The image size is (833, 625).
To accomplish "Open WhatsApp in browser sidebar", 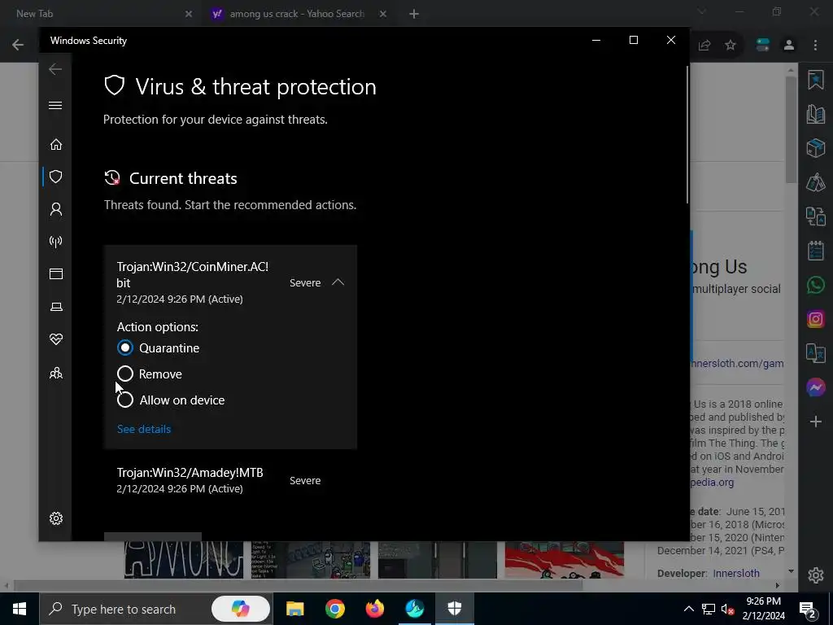I will click(815, 285).
